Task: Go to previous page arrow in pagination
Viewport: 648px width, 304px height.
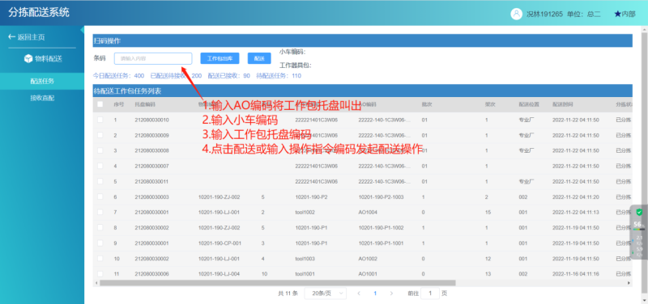Action: [x=359, y=293]
